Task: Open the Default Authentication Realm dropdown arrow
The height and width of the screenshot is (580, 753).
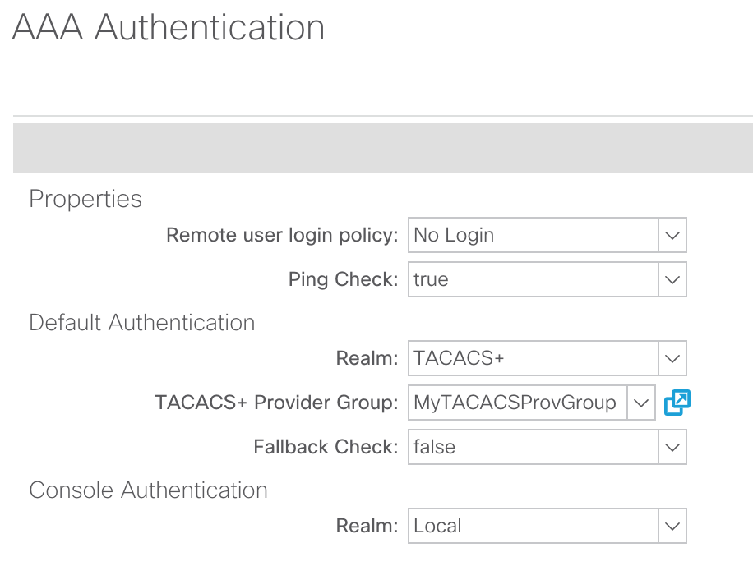Action: click(x=672, y=358)
